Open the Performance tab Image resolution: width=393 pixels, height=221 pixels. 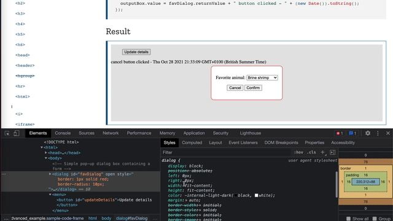point(139,133)
